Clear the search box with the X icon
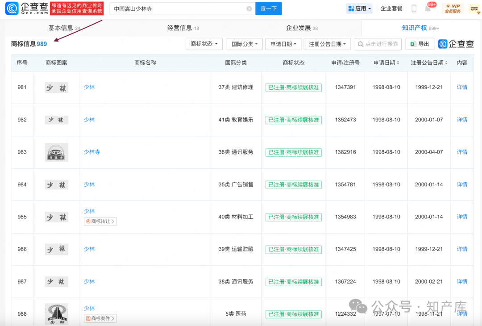 point(249,8)
